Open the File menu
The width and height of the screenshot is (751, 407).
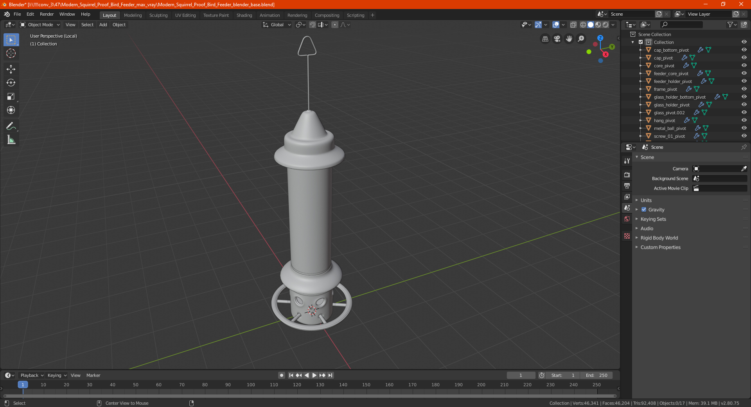17,14
